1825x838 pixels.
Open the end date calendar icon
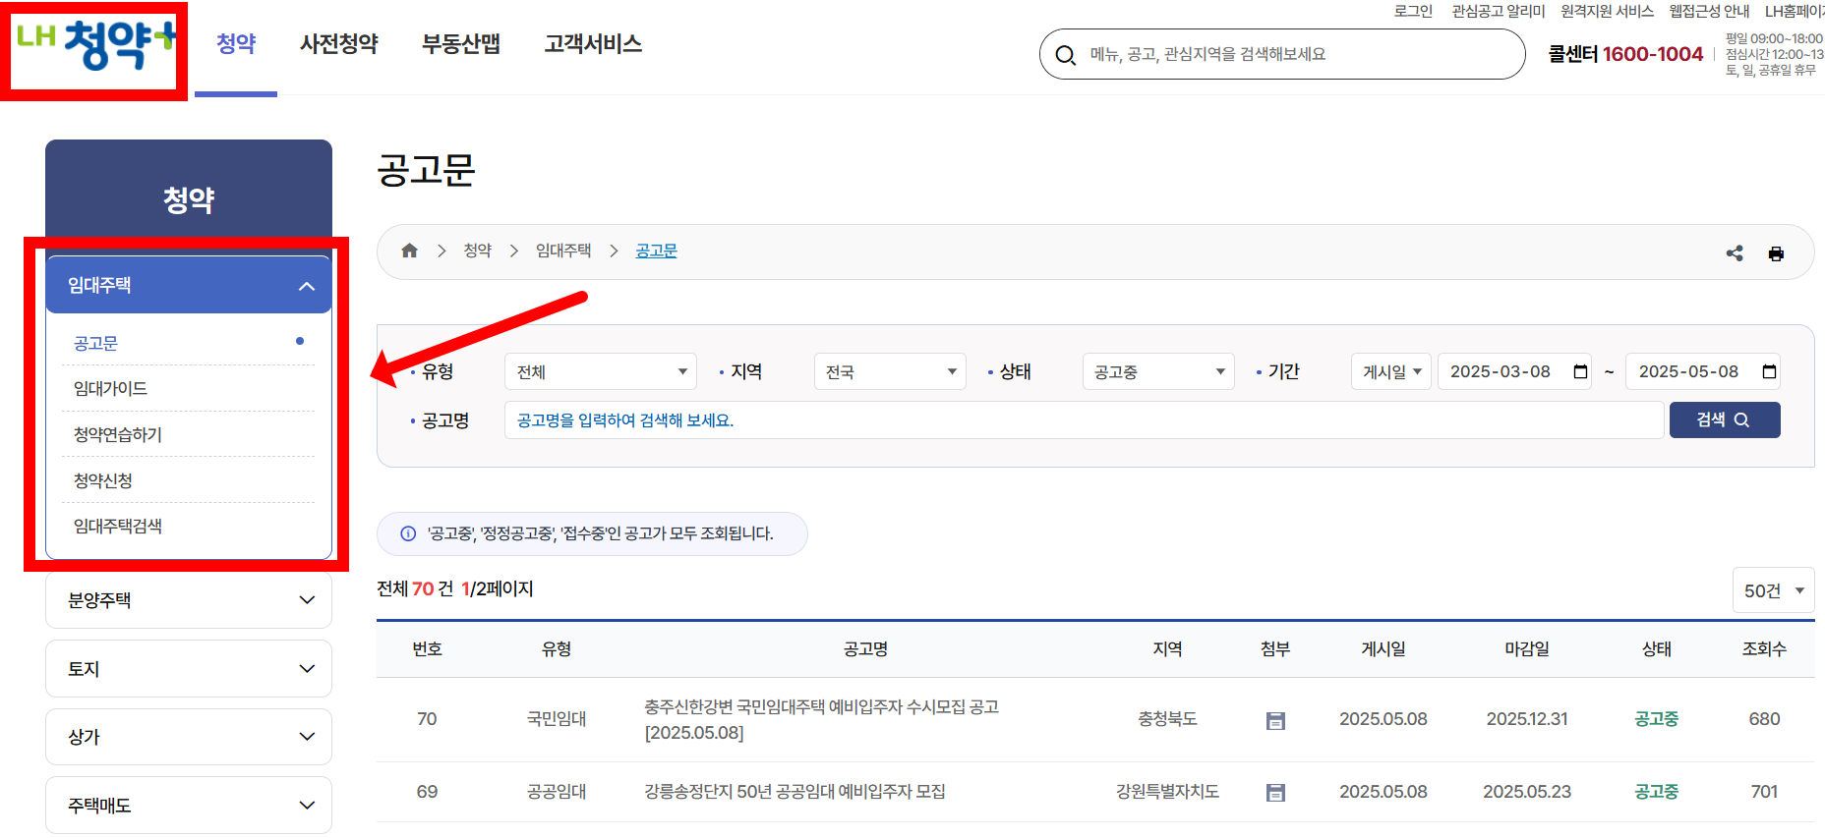coord(1769,371)
